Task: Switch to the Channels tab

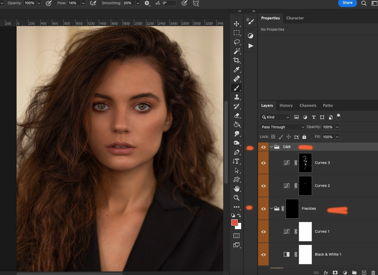Action: [308, 105]
